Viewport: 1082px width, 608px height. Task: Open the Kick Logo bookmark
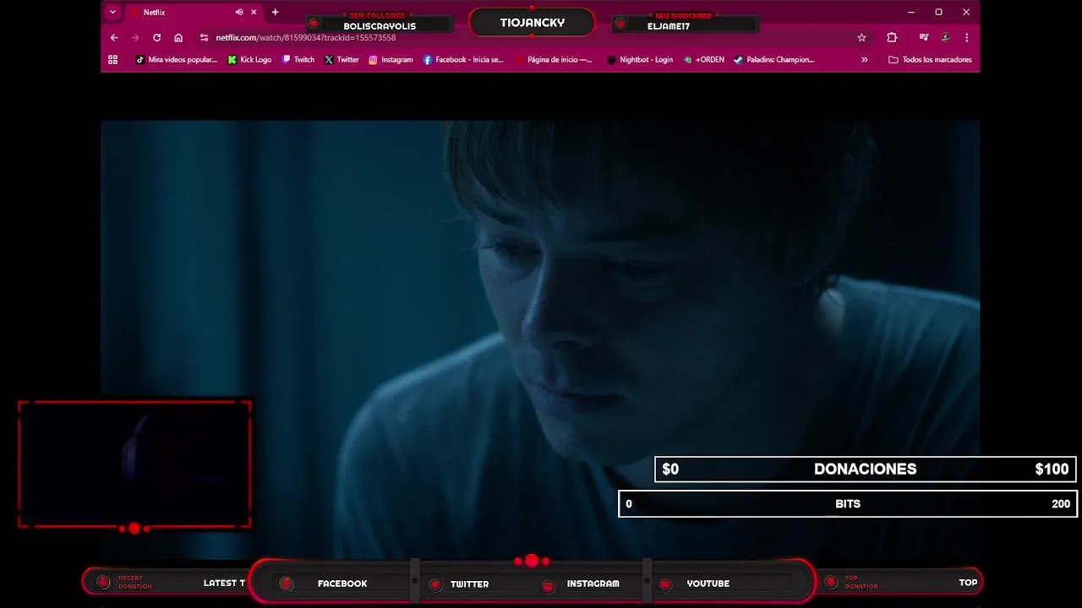coord(249,60)
